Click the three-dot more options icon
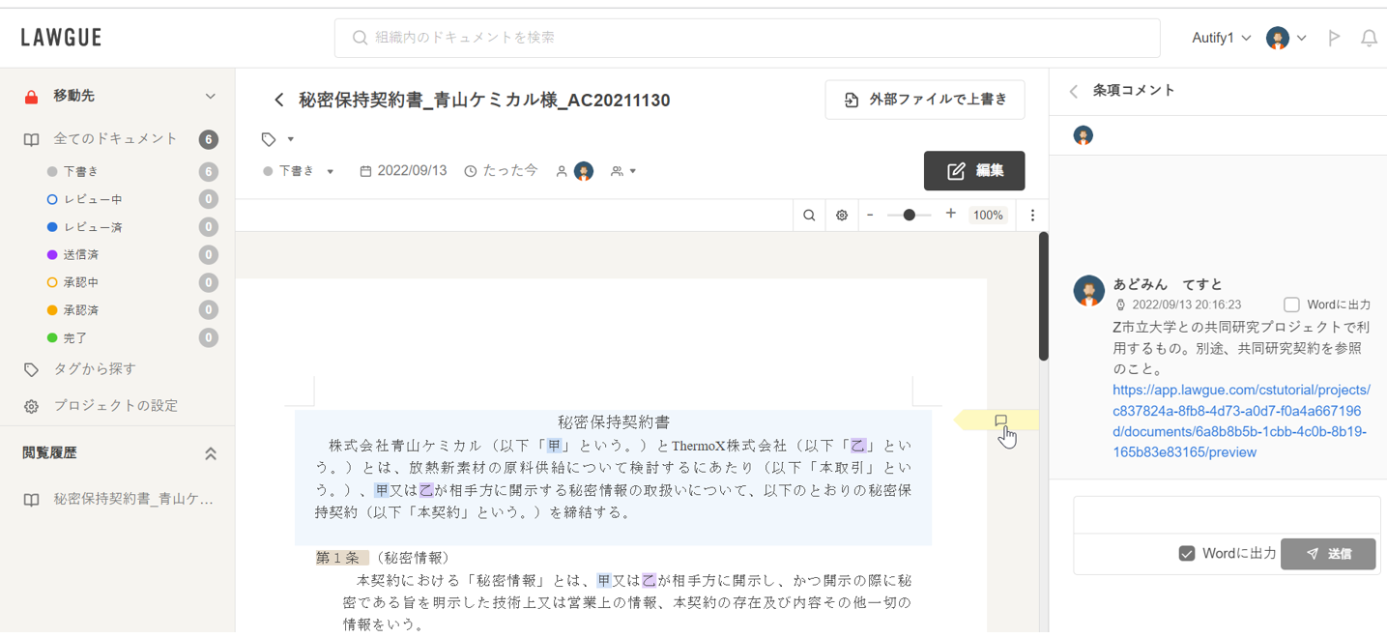The width and height of the screenshot is (1387, 638). tap(1032, 216)
